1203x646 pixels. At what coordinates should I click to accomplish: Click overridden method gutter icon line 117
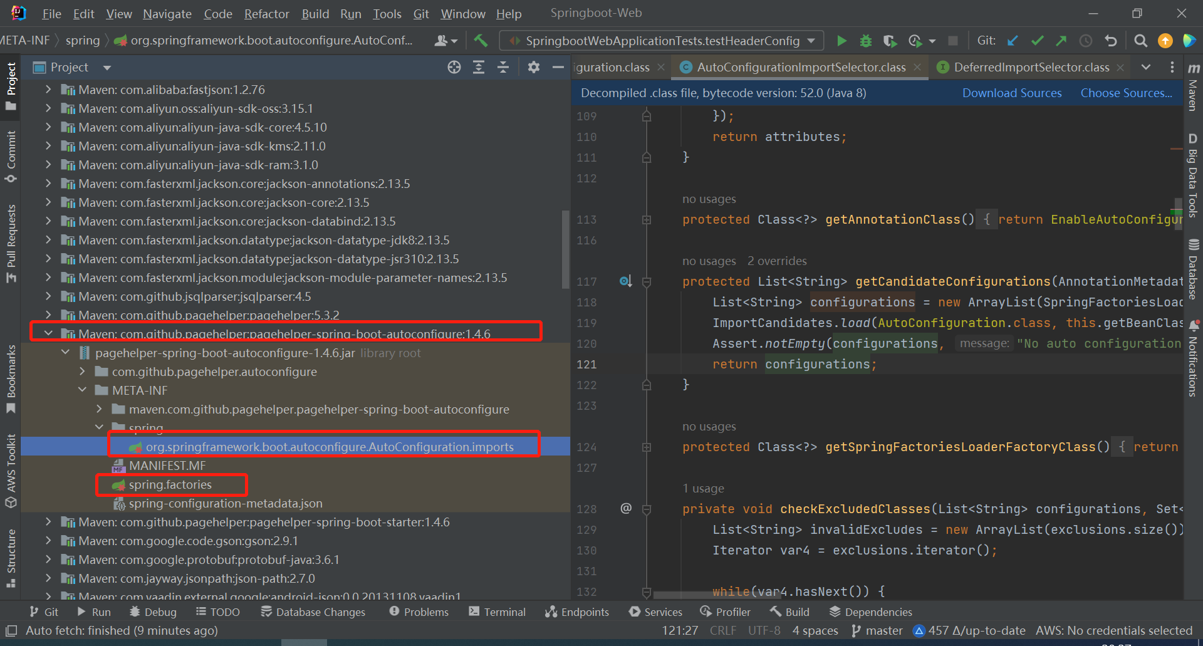point(625,281)
